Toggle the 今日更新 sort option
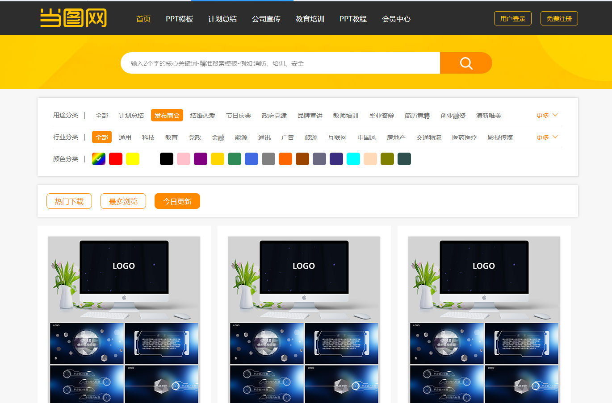Screen dimensions: 612x403 click(177, 201)
